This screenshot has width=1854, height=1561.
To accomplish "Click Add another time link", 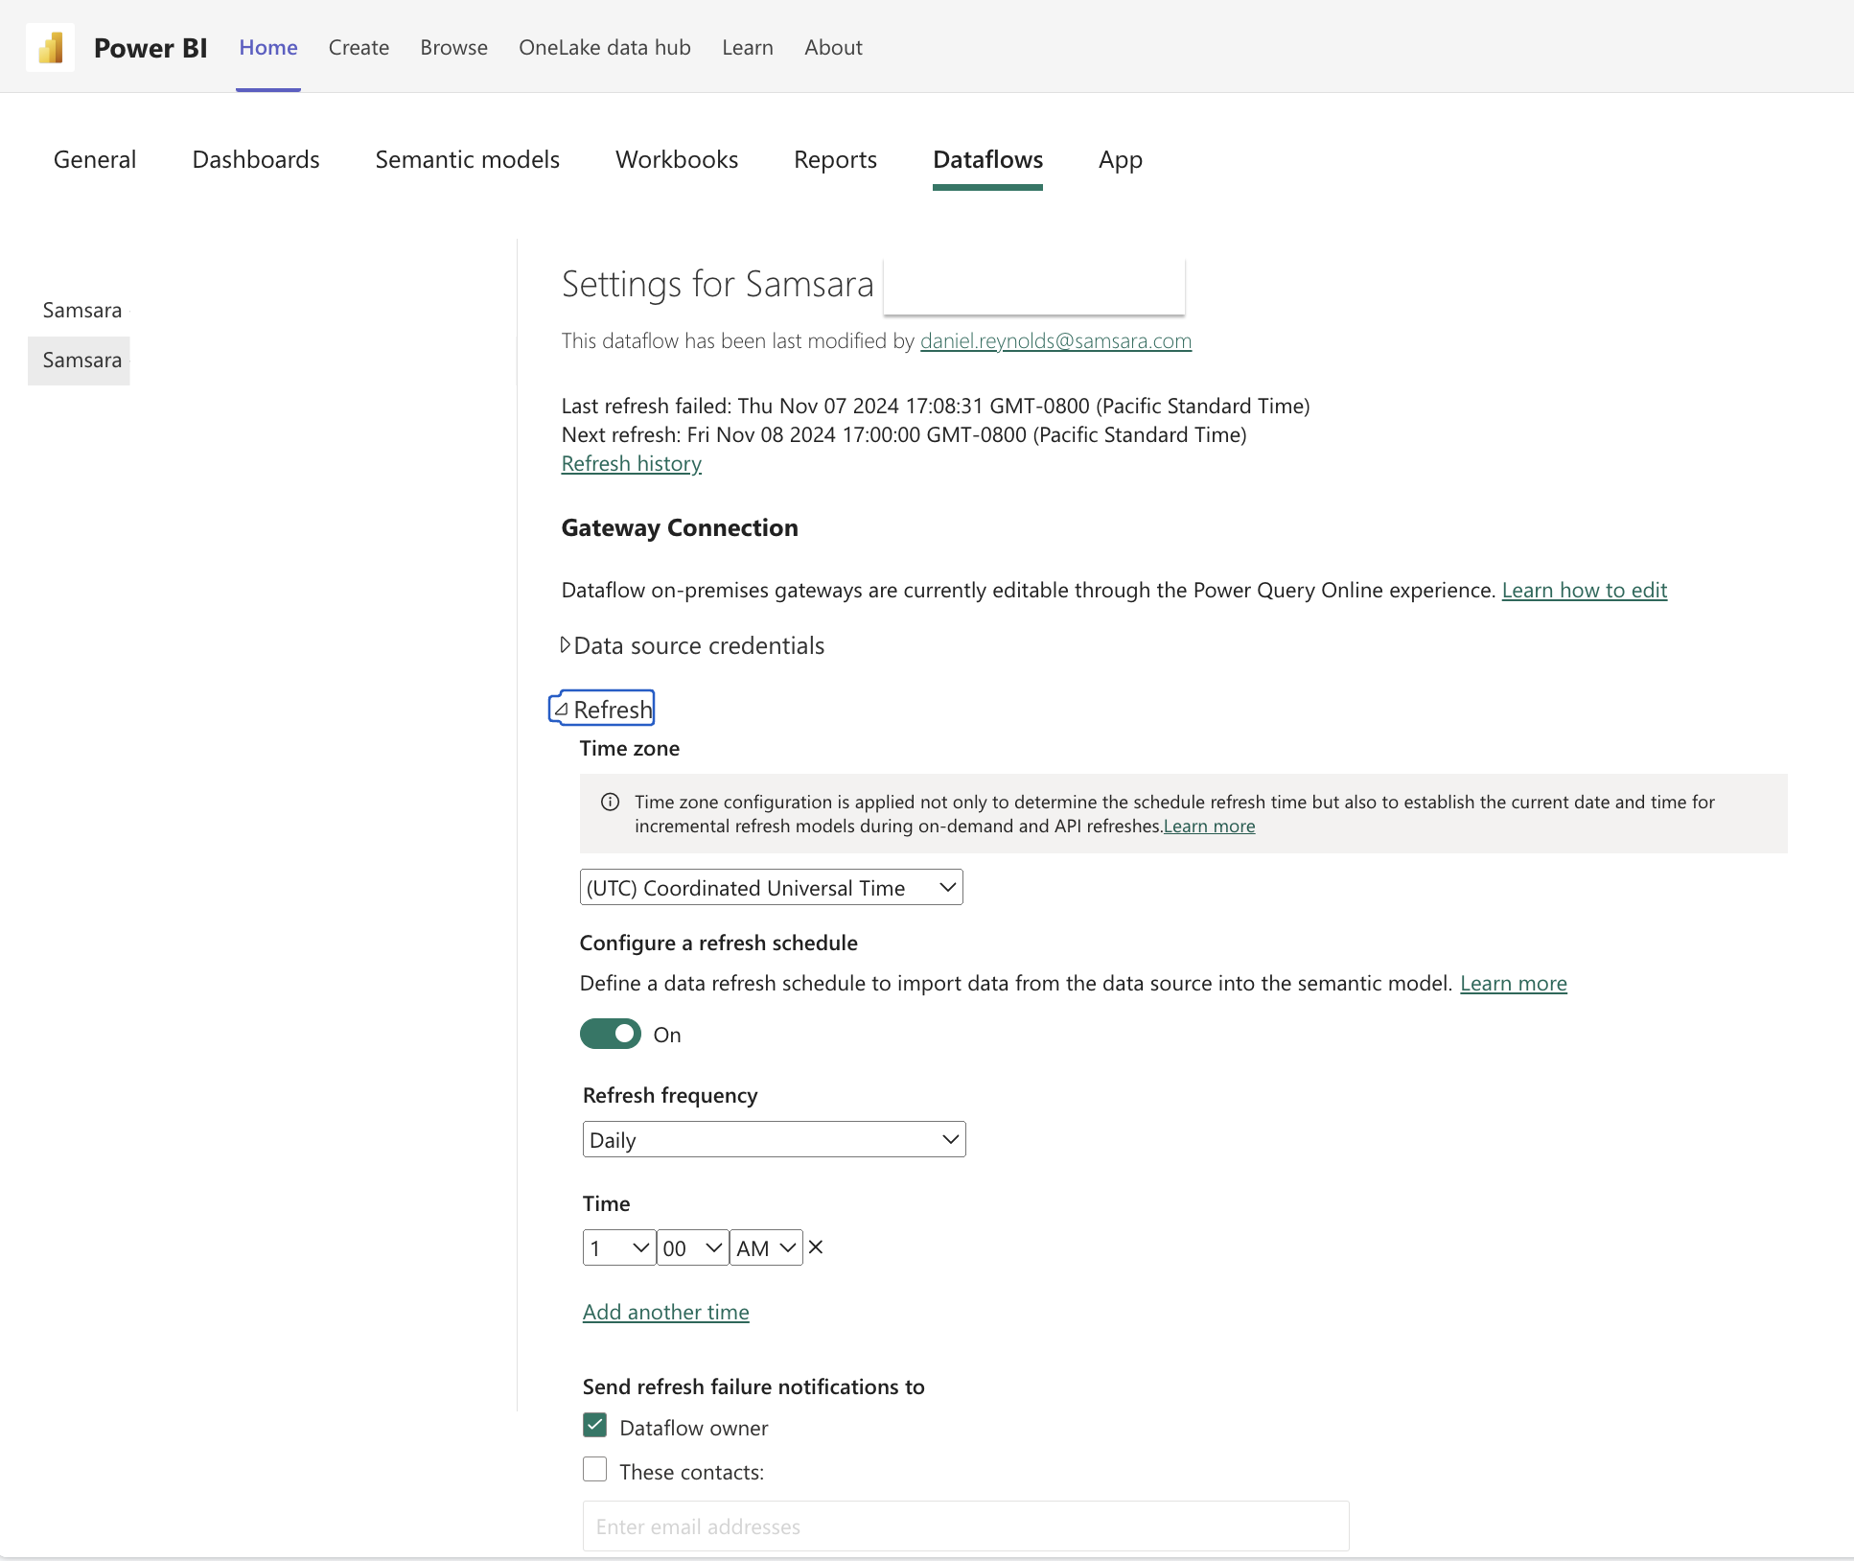I will point(665,1310).
